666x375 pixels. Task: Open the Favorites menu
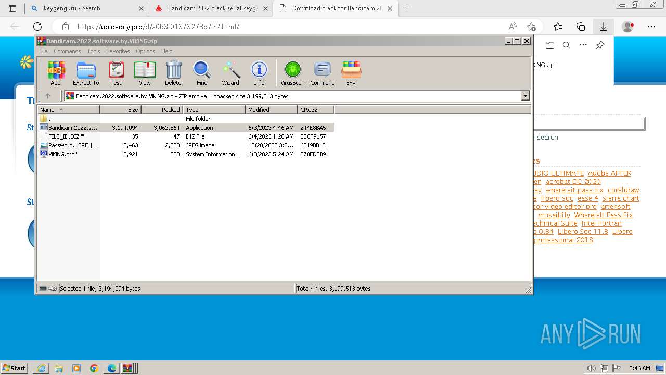[118, 51]
